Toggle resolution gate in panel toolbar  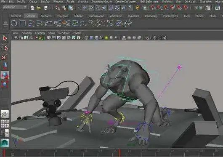pyautogui.click(x=58, y=38)
